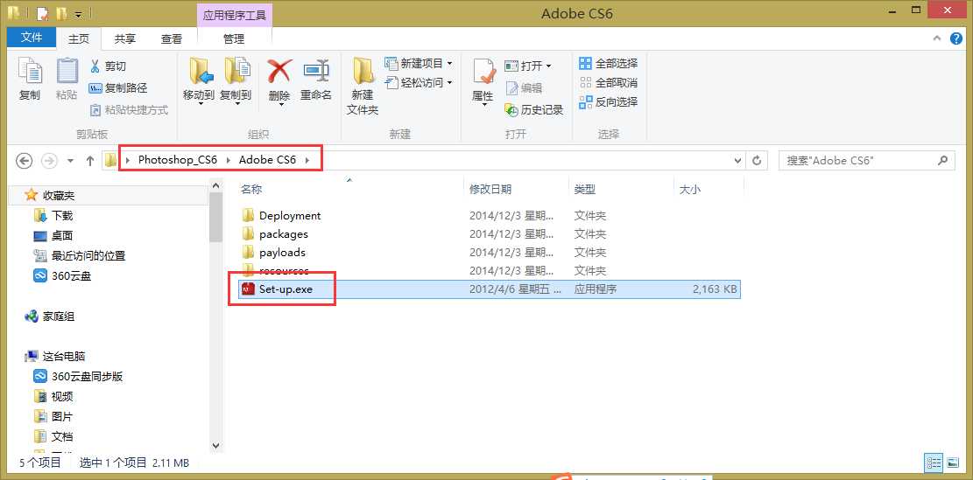Refresh the folder view
973x480 pixels.
[x=757, y=160]
